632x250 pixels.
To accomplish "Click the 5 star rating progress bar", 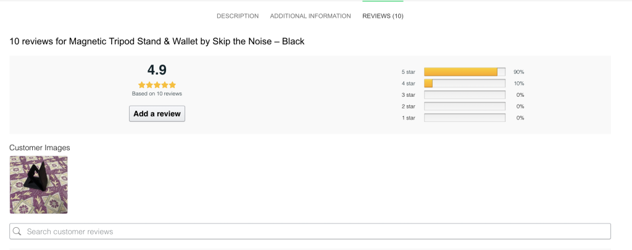I will coord(464,72).
